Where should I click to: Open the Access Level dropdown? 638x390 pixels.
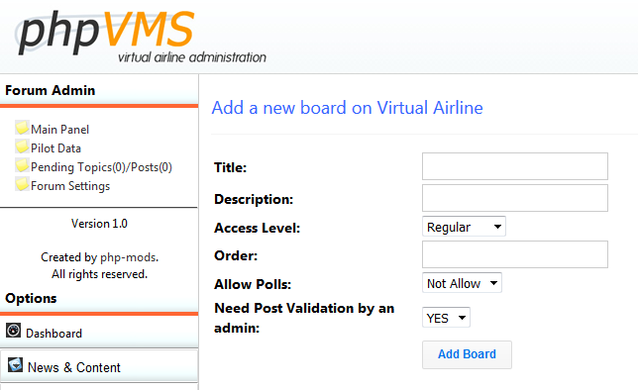(464, 227)
